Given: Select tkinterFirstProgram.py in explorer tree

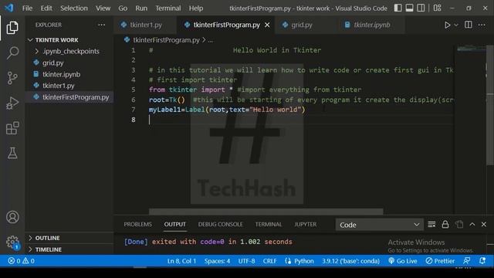Looking at the screenshot, I should pos(69,97).
